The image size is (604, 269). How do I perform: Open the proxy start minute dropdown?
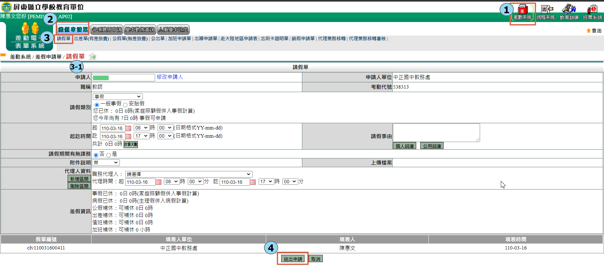(x=196, y=182)
